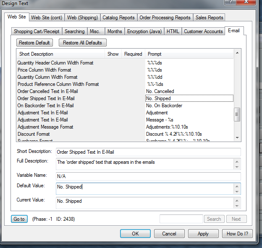Switch to Shopping Cart/Receipt sub-tab
Image resolution: width=262 pixels, height=248 pixels.
37,31
